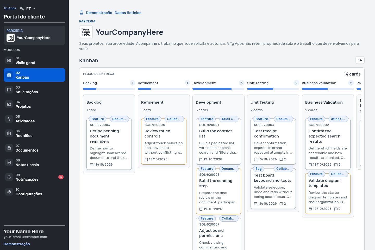This screenshot has width=375, height=250.
Task: Click the Refinement stage count badge
Action: [187, 83]
